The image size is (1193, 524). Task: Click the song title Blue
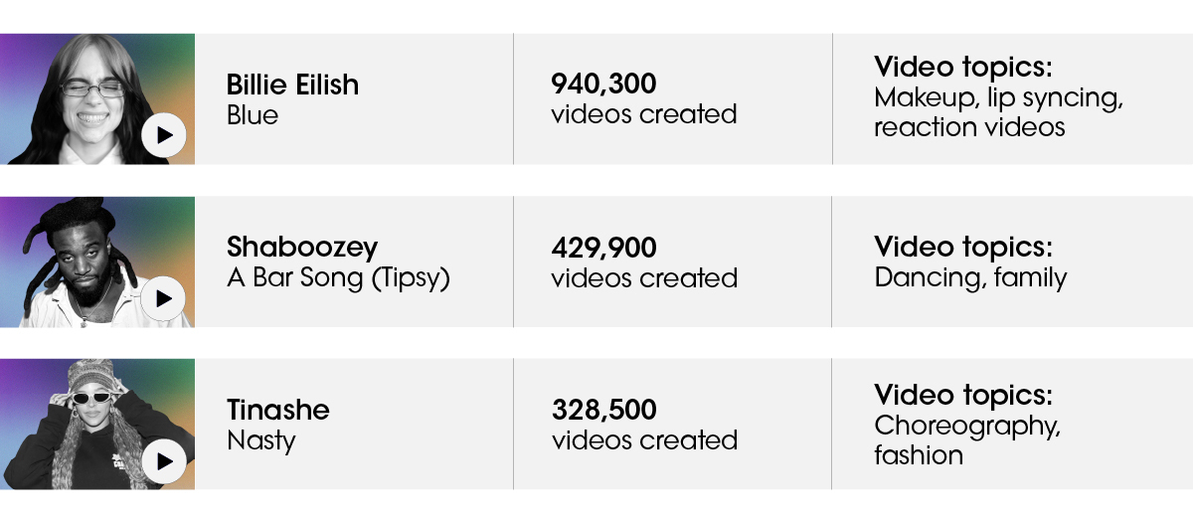253,115
